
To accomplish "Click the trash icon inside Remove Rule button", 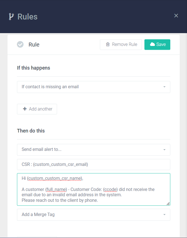I will pos(108,45).
